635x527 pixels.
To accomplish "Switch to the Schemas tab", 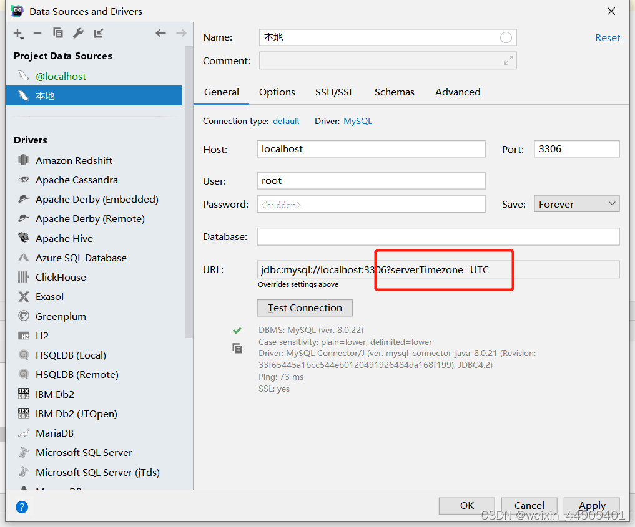I will pyautogui.click(x=394, y=92).
